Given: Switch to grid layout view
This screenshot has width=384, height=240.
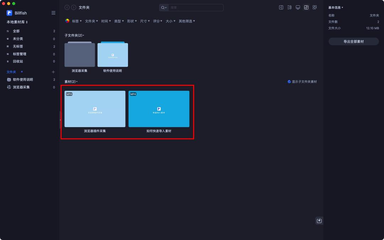Looking at the screenshot, I should [x=306, y=7].
